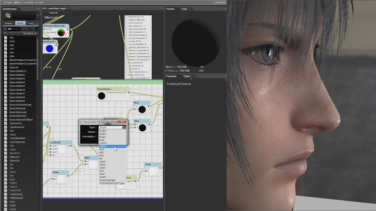The image size is (376, 211).
Task: Switch to the Shader tab
Action: [x=8, y=23]
